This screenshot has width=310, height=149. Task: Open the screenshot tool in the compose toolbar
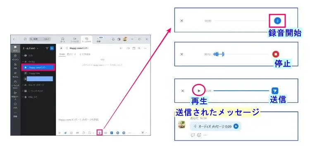point(89,133)
